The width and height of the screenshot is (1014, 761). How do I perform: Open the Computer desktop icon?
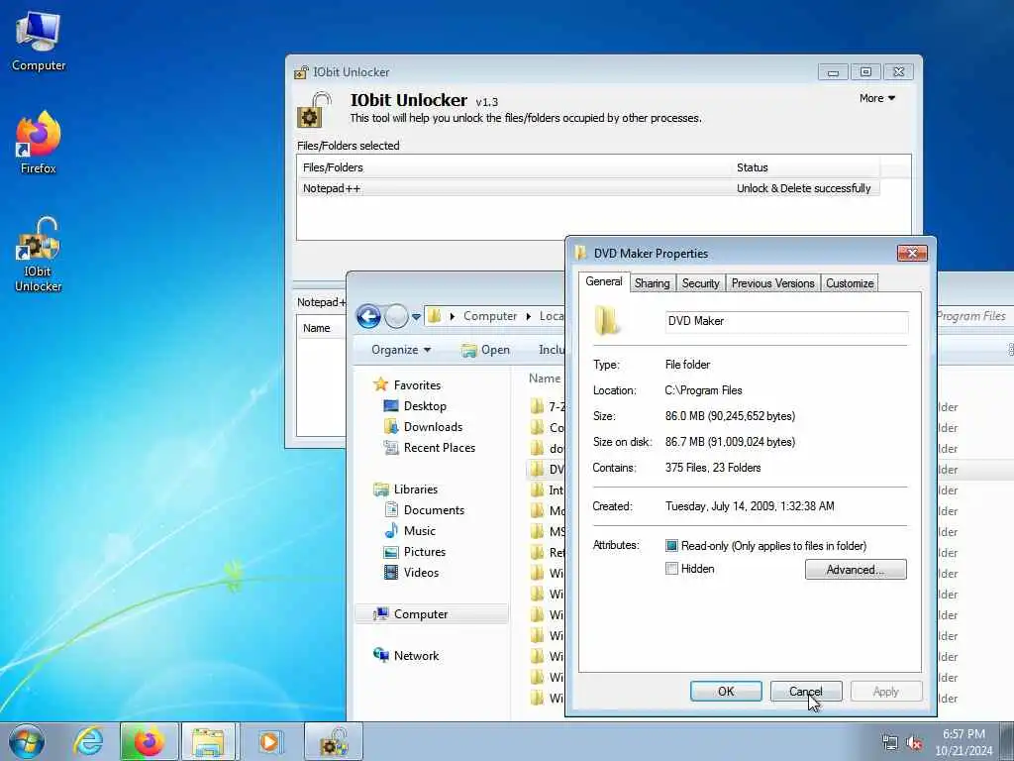coord(39,41)
